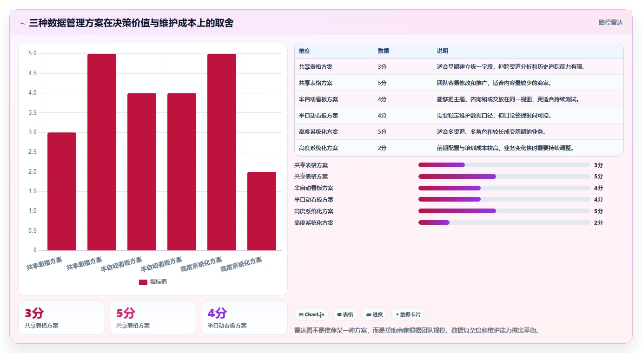Click the y-axis tick label 0.5
642x353 pixels.
tap(33, 231)
